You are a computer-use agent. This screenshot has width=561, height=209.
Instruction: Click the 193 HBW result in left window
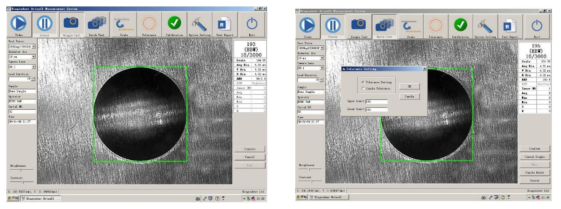(250, 50)
